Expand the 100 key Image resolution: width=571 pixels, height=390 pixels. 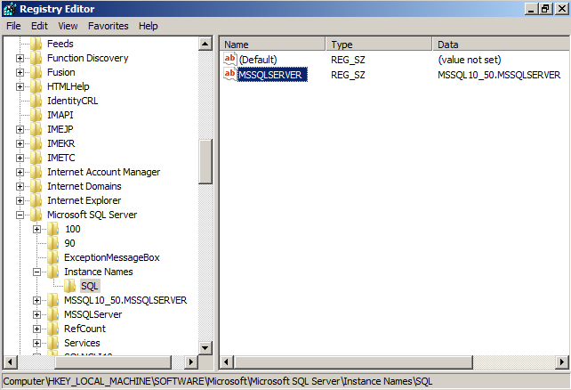[36, 229]
